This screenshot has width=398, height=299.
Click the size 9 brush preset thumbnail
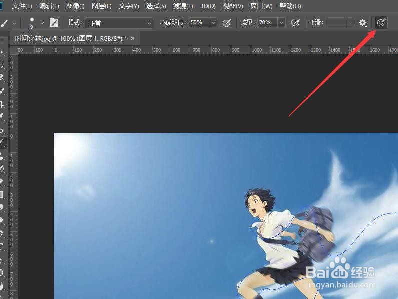[32, 23]
